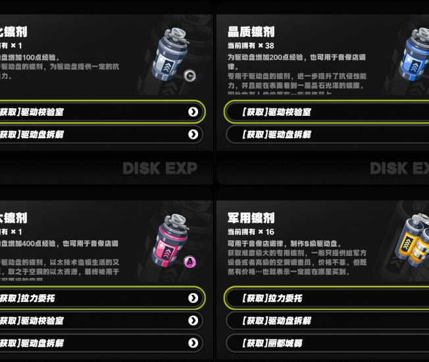Select 晶质镀剂 [获取]驱动校验室 source
Viewport: 429px width, 362px height.
[x=326, y=112]
